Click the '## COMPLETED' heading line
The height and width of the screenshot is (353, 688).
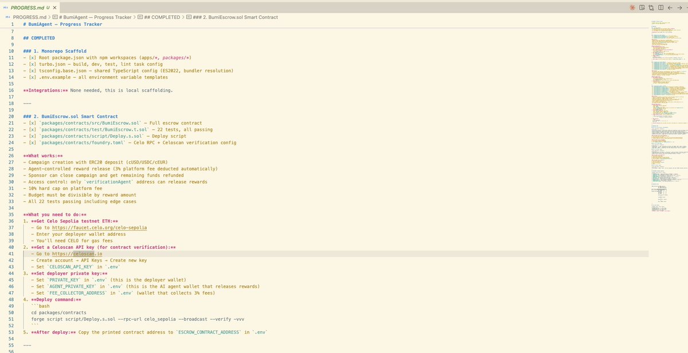pos(39,38)
